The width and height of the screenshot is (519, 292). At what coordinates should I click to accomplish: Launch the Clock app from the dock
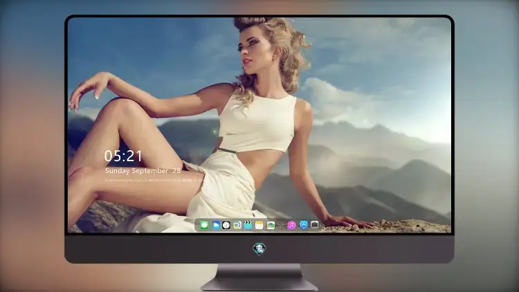click(x=226, y=225)
